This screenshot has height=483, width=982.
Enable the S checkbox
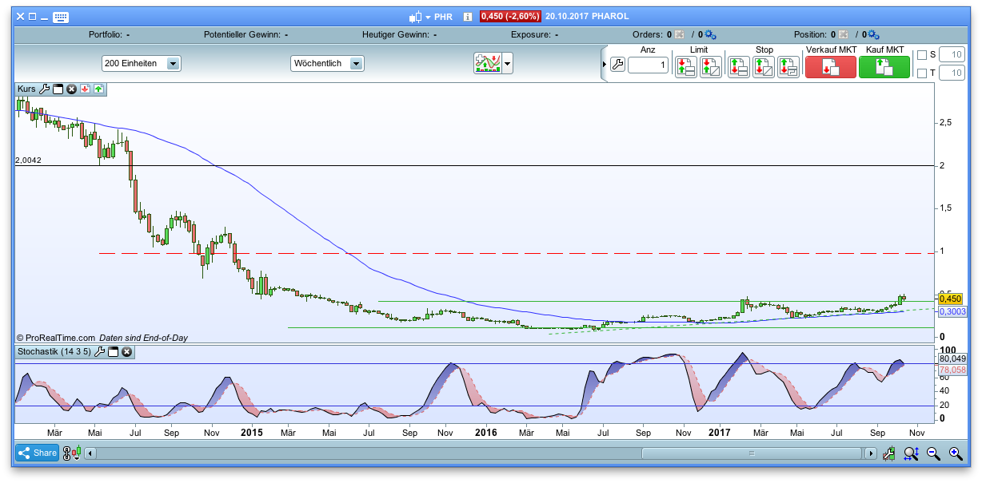[922, 55]
